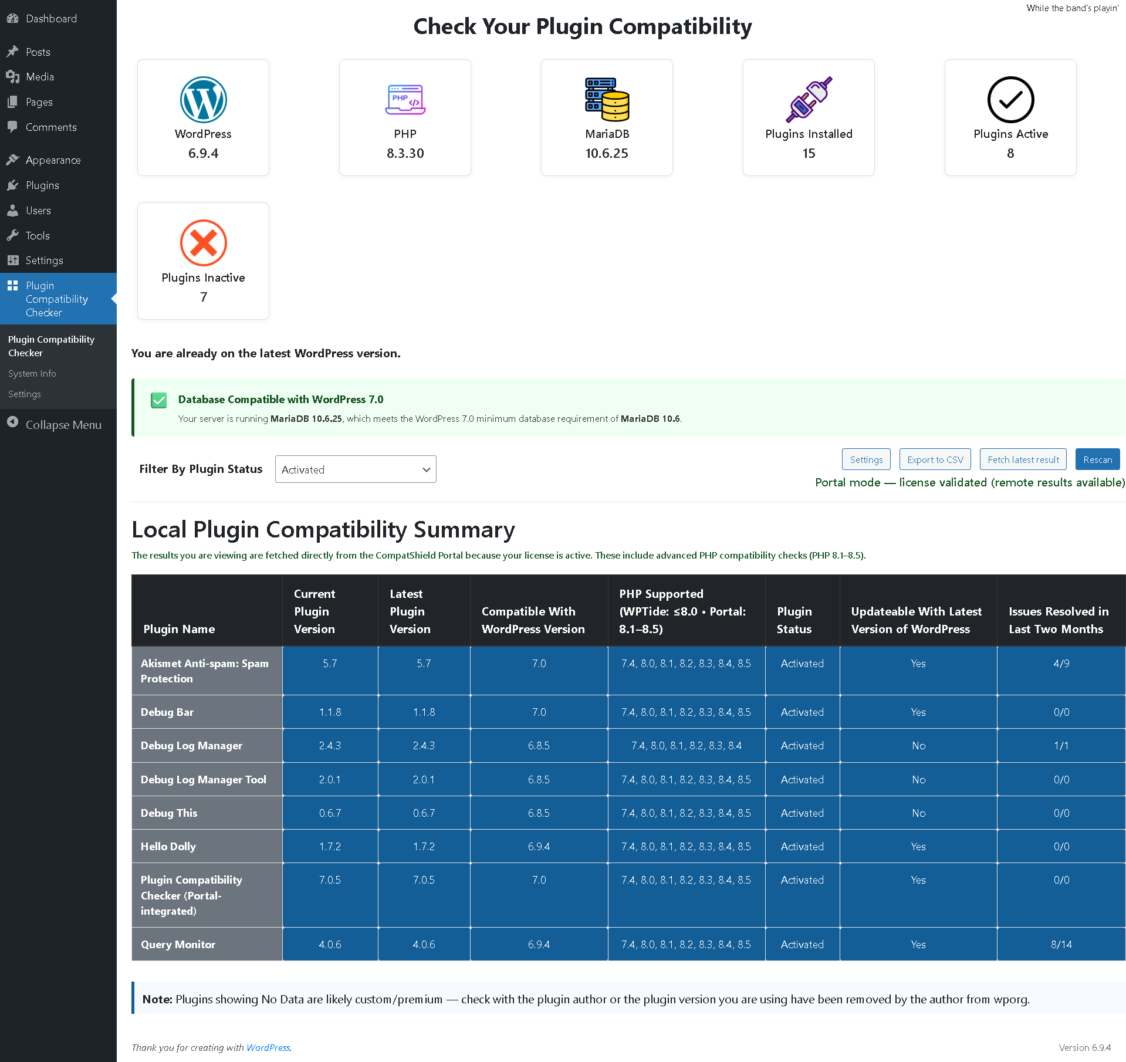
Task: Click the Collapse Menu arrow icon
Action: click(x=12, y=423)
